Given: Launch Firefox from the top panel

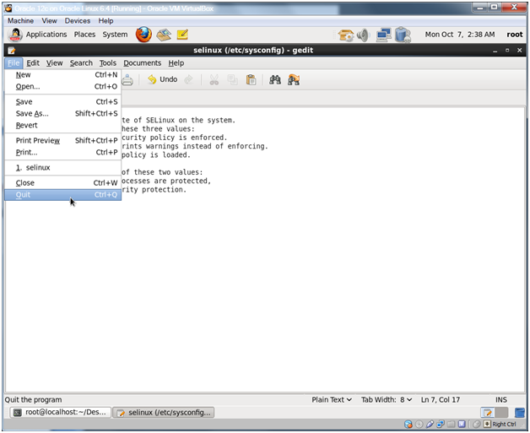Looking at the screenshot, I should coord(143,35).
